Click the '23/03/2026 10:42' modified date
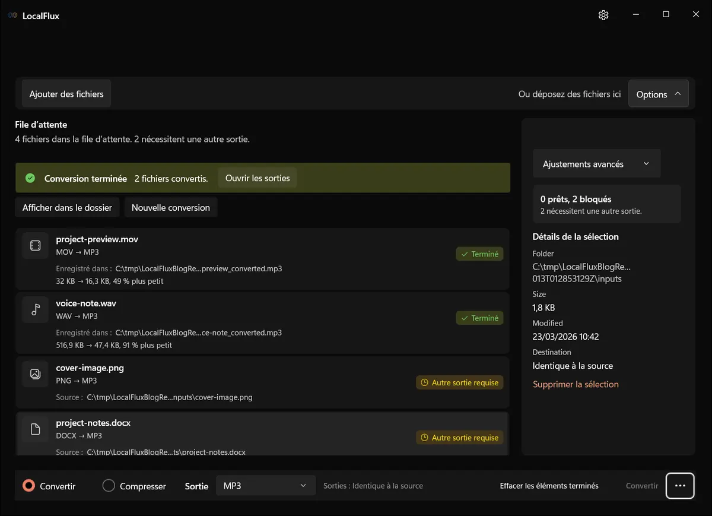Viewport: 712px width, 516px height. 566,337
